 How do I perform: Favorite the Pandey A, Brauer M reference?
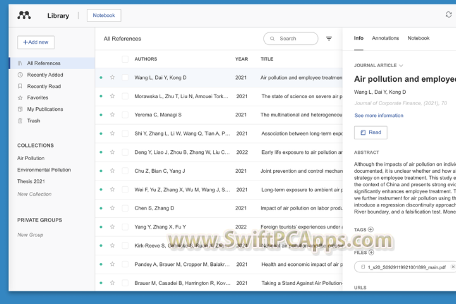point(112,264)
